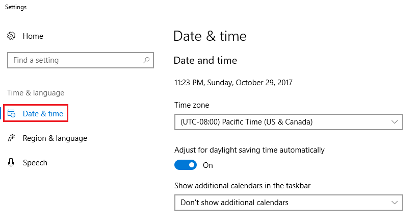The image size is (415, 224).
Task: Click the Date & time calendar icon
Action: point(11,114)
